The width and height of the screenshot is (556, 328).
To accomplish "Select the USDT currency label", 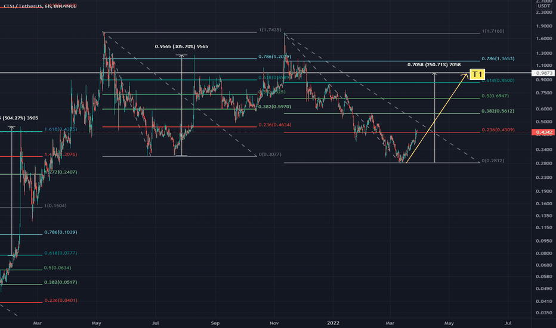I will (x=543, y=6).
